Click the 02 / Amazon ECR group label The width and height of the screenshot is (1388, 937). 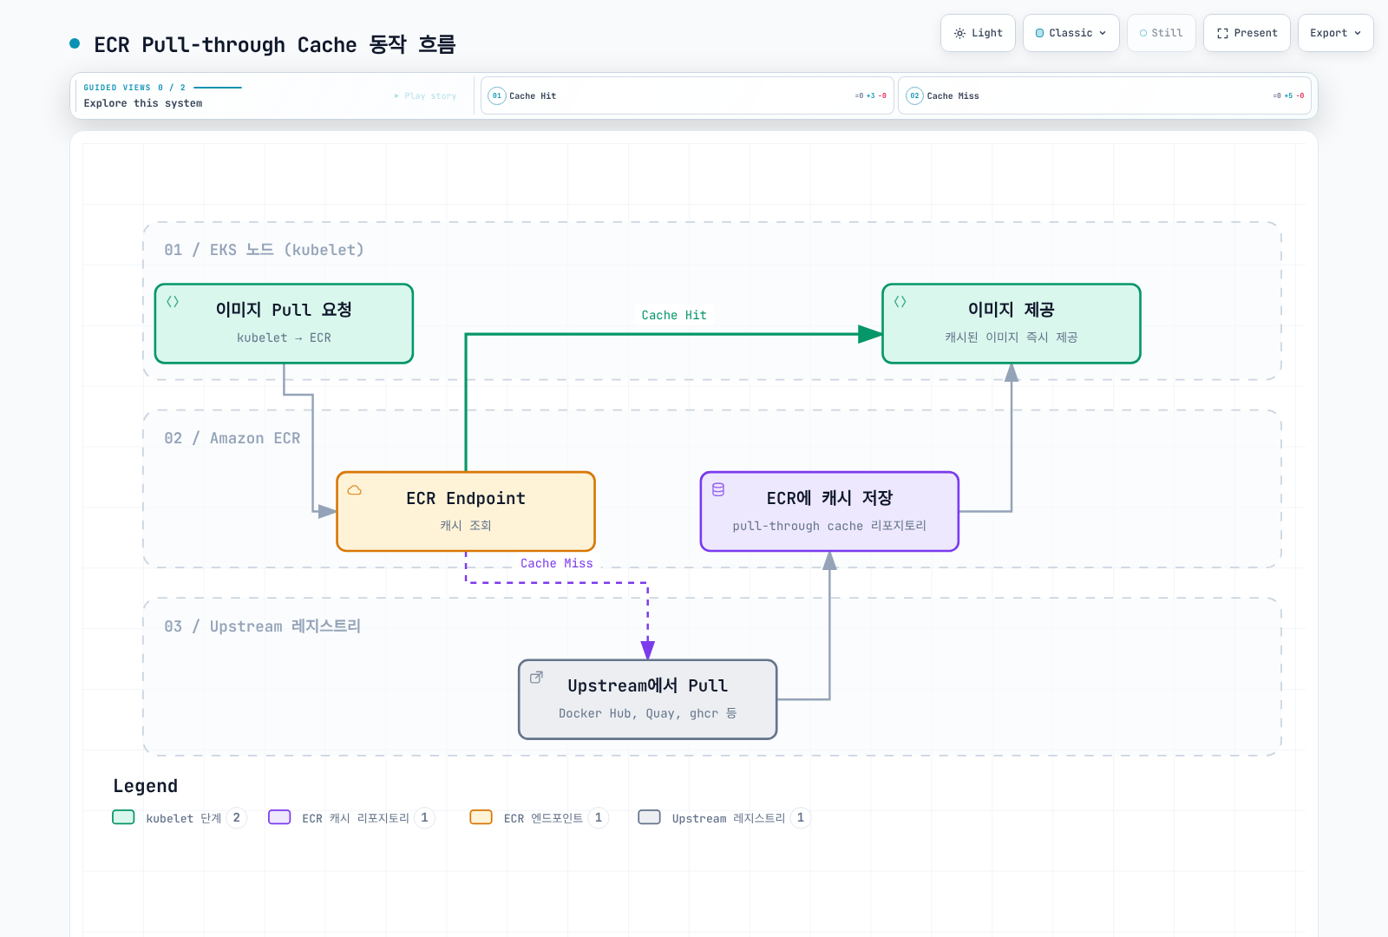(232, 438)
